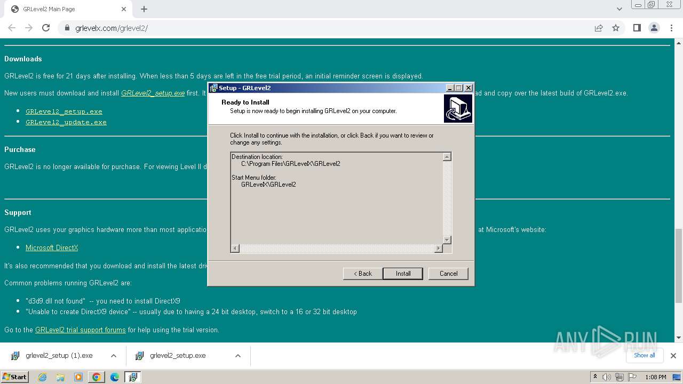Open GRLevel2 trial support forums link
This screenshot has width=683, height=384.
81,330
